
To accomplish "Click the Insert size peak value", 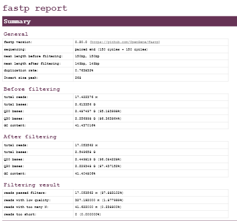I will pyautogui.click(x=78, y=78).
